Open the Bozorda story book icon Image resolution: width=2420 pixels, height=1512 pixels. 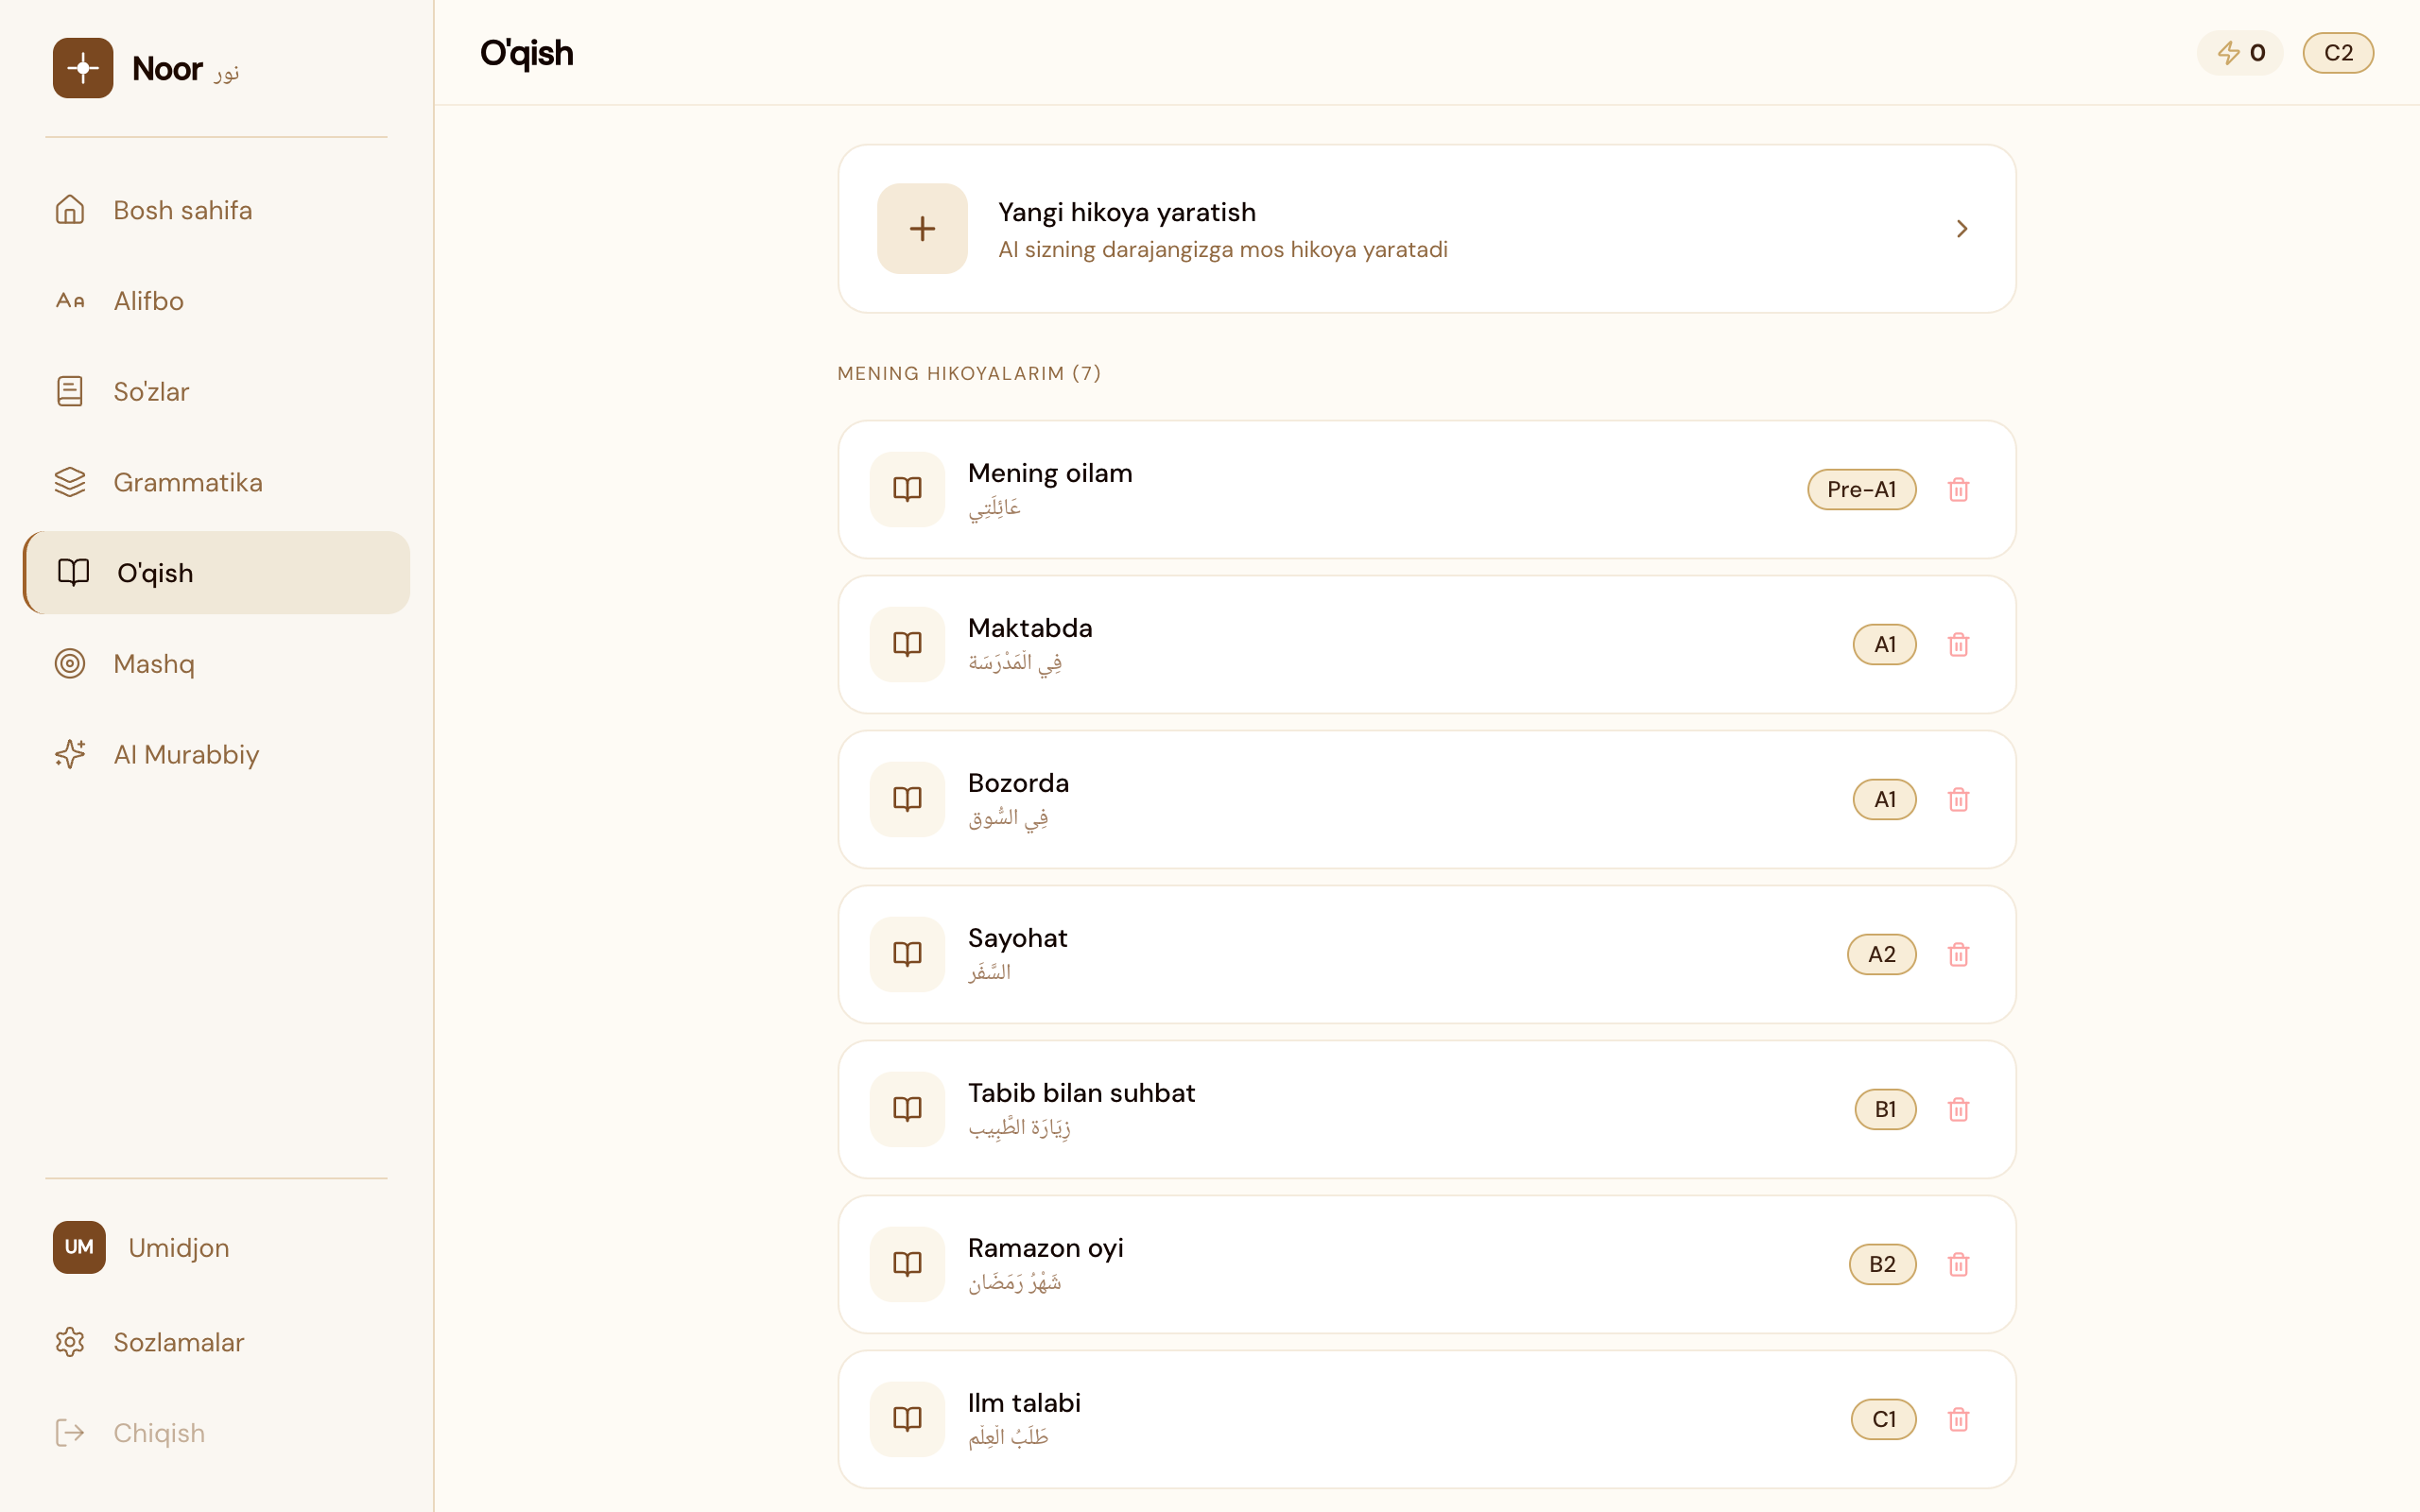(907, 799)
